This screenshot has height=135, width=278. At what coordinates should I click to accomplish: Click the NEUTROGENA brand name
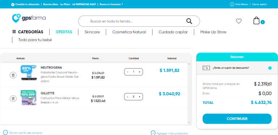[x=51, y=67]
